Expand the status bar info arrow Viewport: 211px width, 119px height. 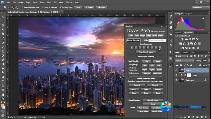pyautogui.click(x=44, y=117)
